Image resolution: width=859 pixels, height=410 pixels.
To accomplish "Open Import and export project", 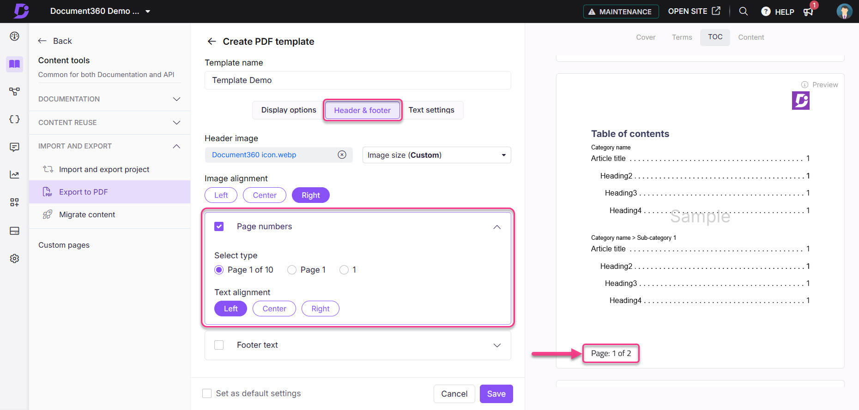I will click(104, 169).
